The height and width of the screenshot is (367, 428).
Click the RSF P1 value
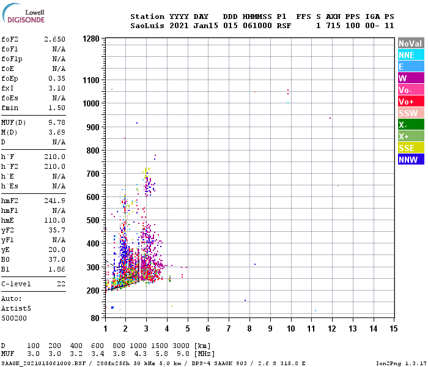coord(284,26)
